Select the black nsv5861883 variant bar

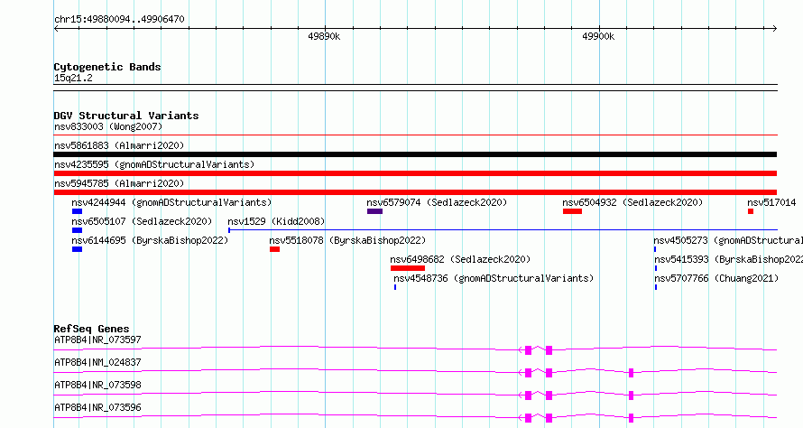coord(415,154)
